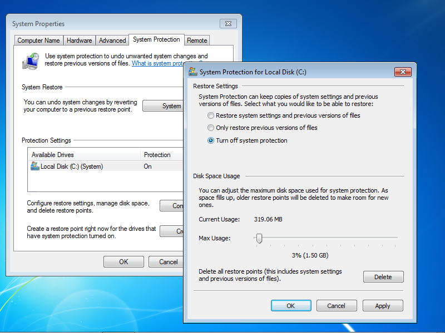
Task: Open the Hardware tab
Action: (x=79, y=41)
